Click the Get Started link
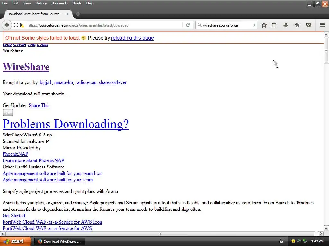The width and height of the screenshot is (329, 246). click(x=14, y=216)
